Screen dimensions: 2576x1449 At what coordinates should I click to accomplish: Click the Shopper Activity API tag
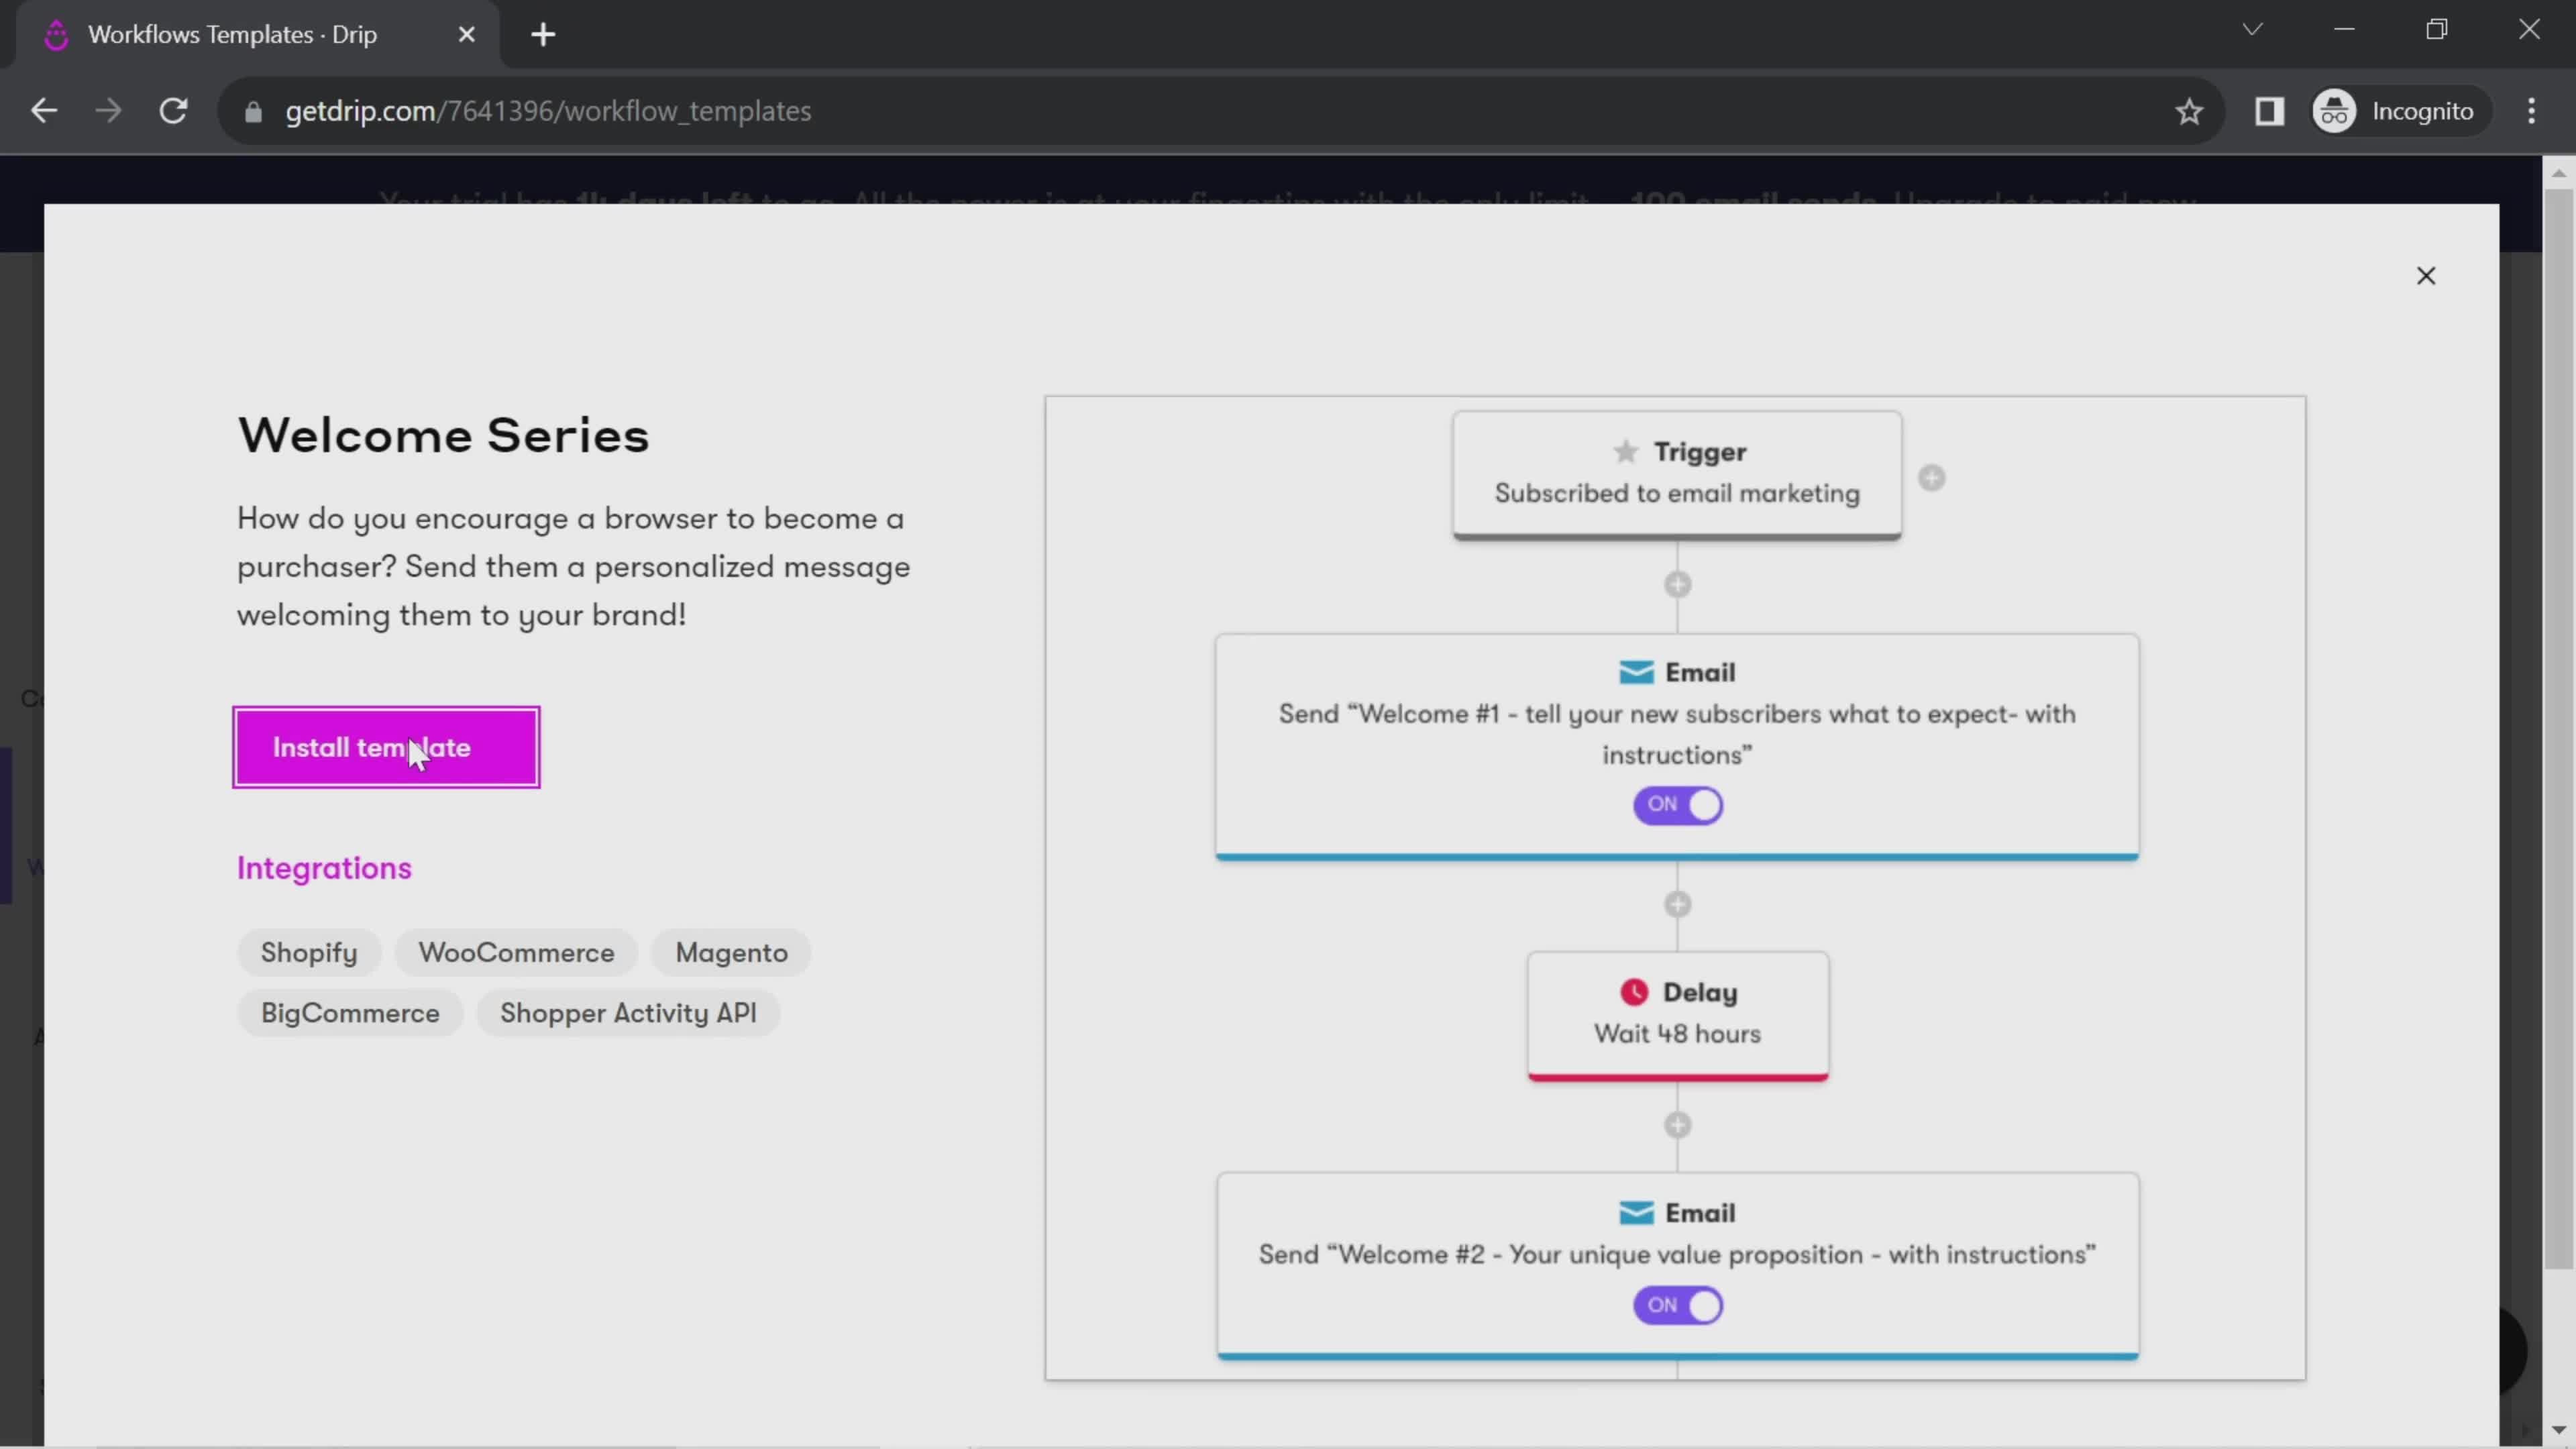click(x=627, y=1012)
